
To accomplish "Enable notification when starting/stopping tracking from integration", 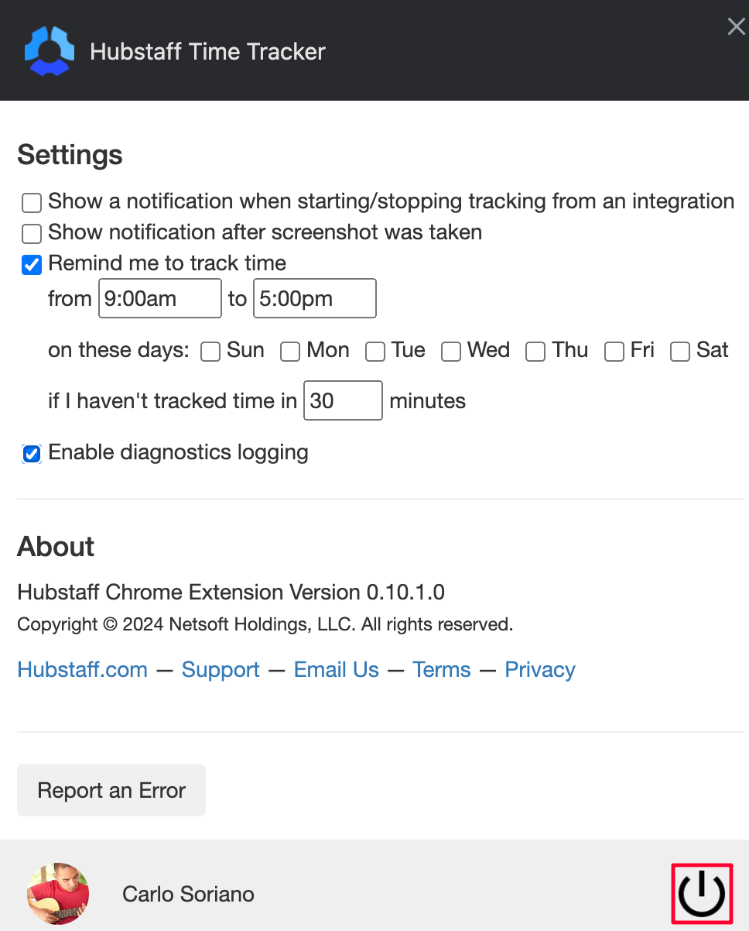I will [x=32, y=203].
